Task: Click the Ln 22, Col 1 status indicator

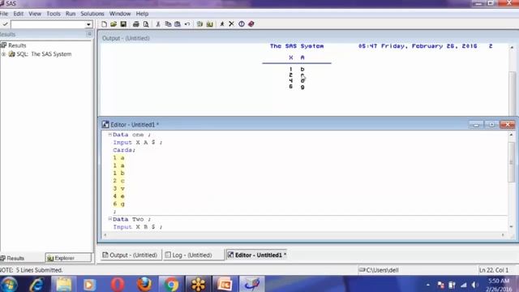Action: 494,270
